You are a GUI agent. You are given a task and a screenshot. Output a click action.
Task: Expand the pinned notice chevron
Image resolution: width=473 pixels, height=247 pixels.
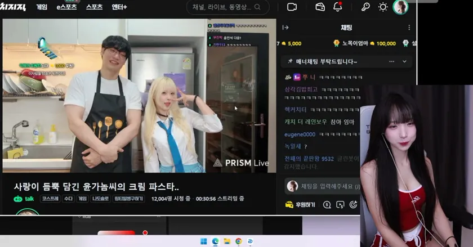click(404, 61)
